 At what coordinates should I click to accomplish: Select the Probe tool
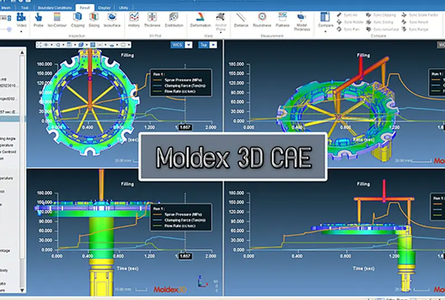38,20
